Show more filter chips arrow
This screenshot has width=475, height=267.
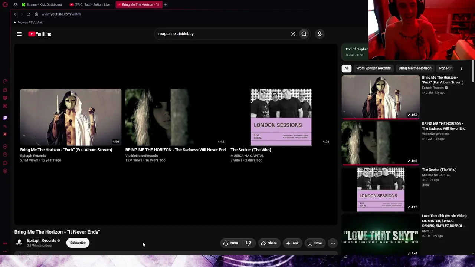(x=461, y=69)
